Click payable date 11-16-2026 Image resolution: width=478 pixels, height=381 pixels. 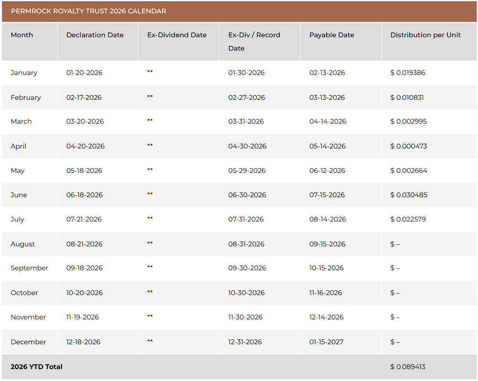pyautogui.click(x=326, y=293)
